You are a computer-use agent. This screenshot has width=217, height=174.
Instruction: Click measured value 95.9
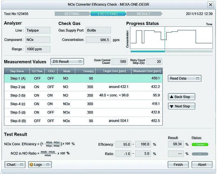(156, 95)
